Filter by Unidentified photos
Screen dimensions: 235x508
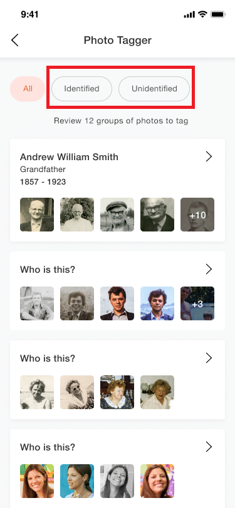(154, 89)
